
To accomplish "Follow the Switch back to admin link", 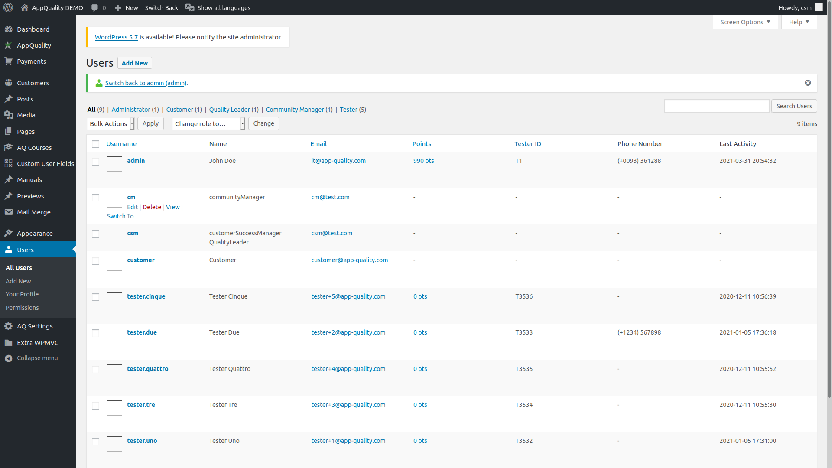I will click(x=146, y=83).
